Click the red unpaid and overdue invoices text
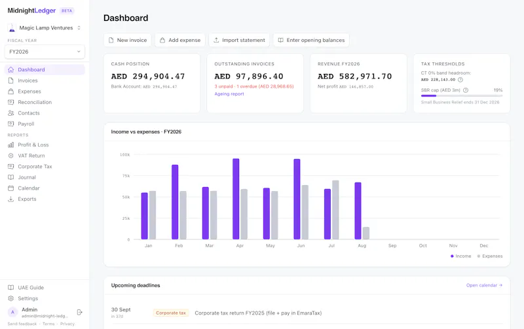Image resolution: width=524 pixels, height=329 pixels. tap(254, 86)
